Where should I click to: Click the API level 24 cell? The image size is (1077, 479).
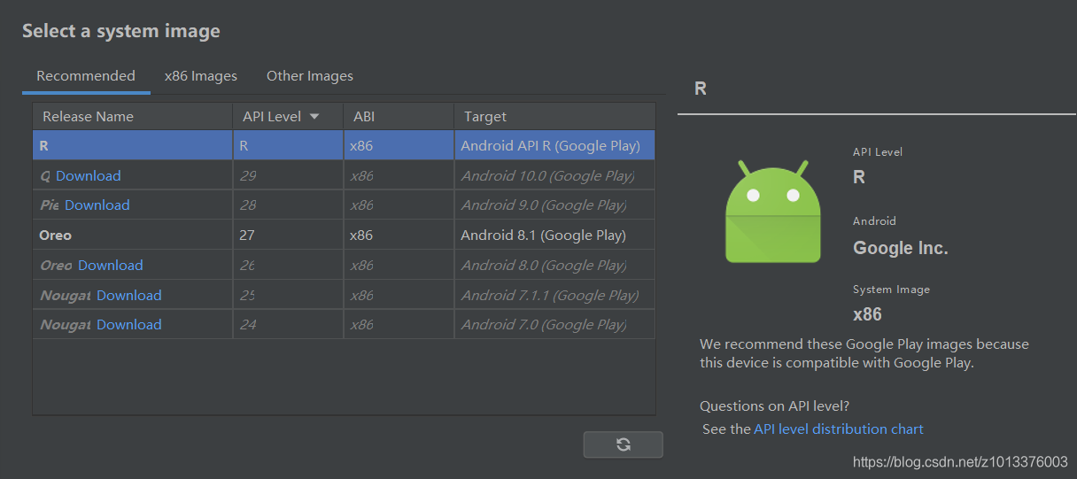pyautogui.click(x=288, y=324)
